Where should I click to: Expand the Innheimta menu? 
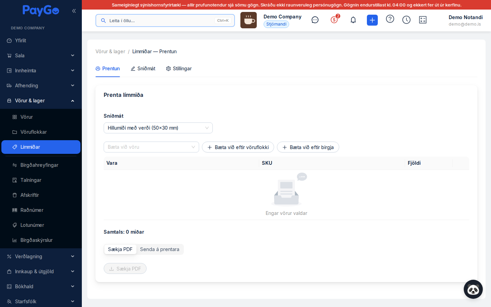[41, 71]
